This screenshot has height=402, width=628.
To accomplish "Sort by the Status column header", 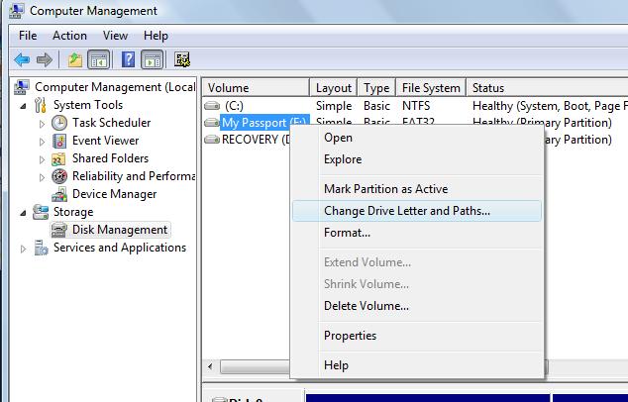I will click(547, 88).
